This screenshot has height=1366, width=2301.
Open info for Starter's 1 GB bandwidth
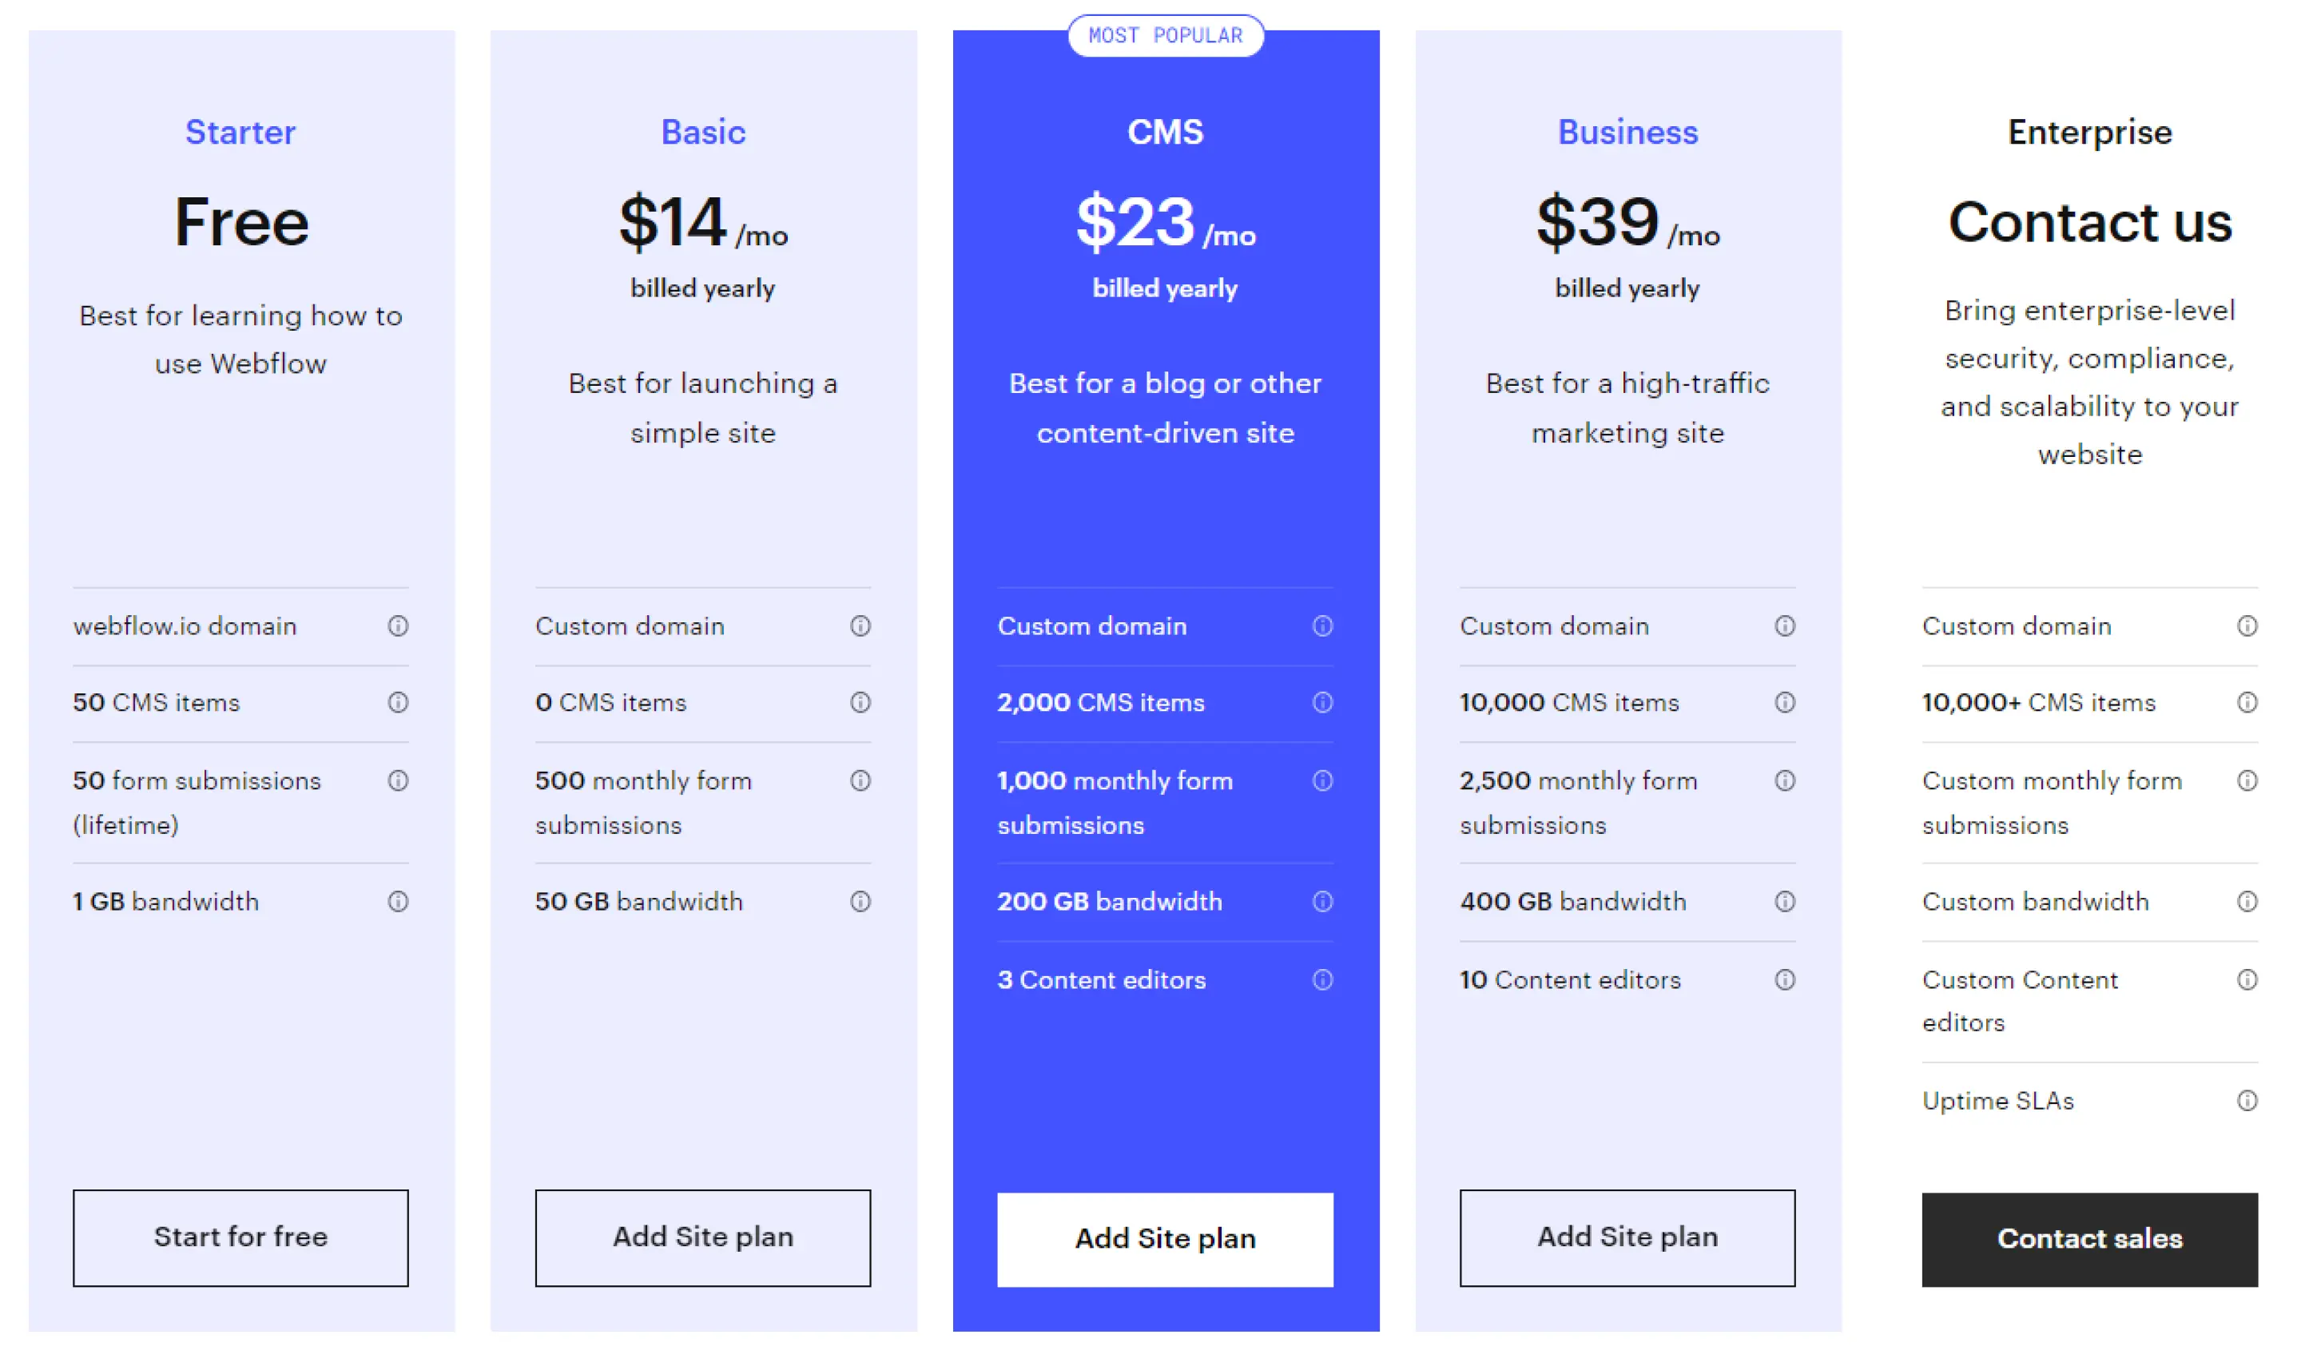pos(398,901)
